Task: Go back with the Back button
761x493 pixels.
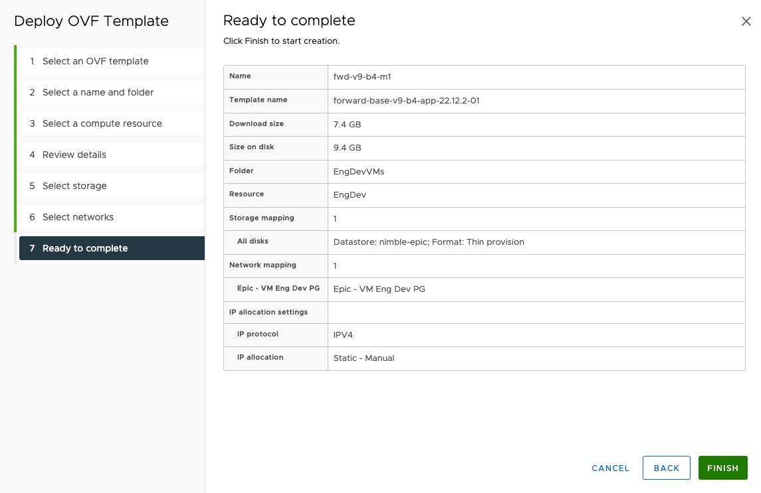Action: [x=666, y=468]
